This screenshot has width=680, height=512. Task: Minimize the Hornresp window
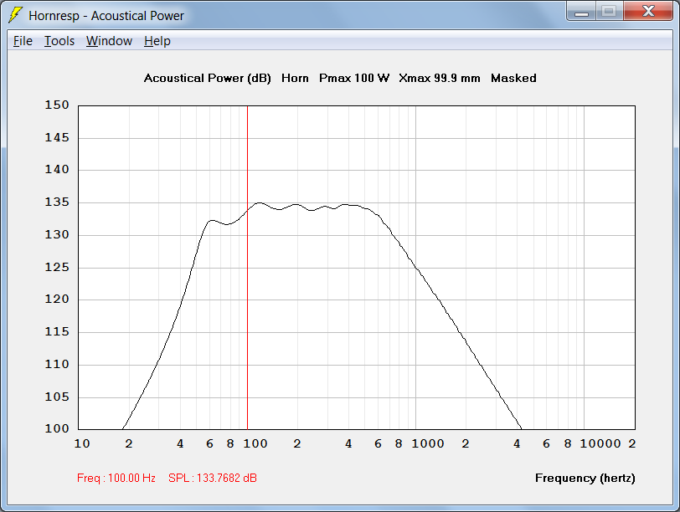(x=581, y=11)
